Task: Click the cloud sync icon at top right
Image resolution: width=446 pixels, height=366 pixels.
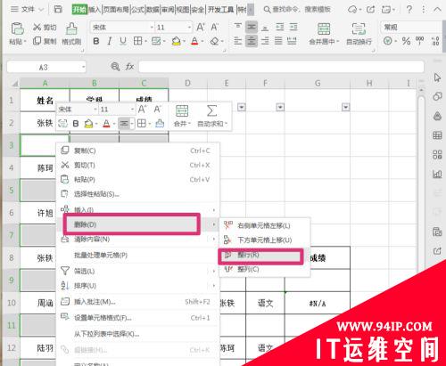Action: 352,10
